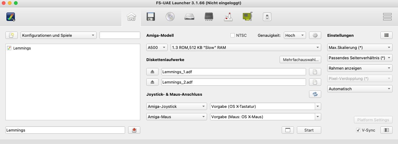Screen dimensions: 398x144
Task: Swap joystick and mouse ports
Action: 315,94
